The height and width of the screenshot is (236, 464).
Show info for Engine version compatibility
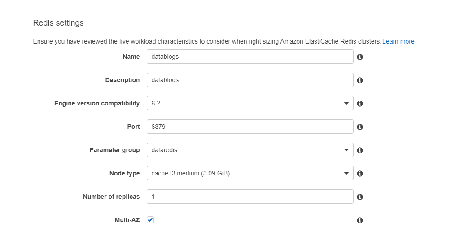(x=360, y=104)
